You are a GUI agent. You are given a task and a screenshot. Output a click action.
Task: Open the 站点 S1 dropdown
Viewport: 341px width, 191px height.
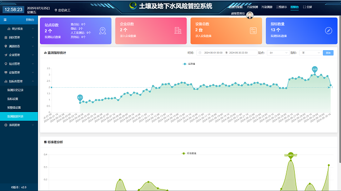click(x=278, y=53)
